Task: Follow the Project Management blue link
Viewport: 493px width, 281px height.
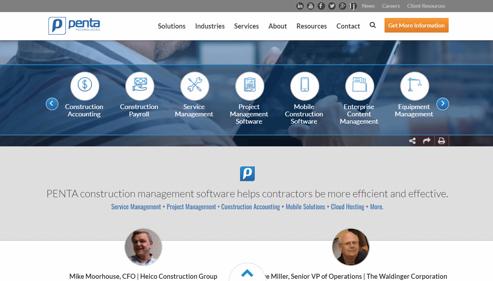Action: click(191, 207)
